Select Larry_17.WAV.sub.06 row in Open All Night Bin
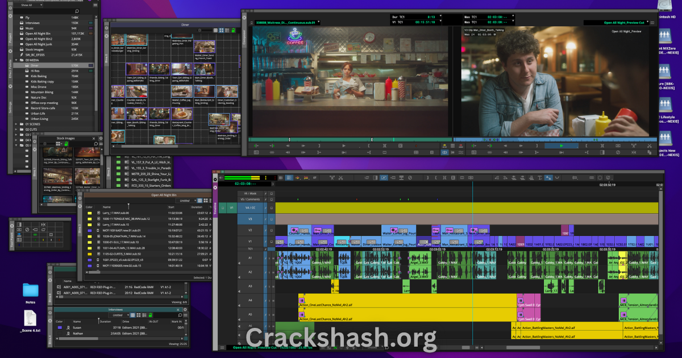 (x=149, y=213)
